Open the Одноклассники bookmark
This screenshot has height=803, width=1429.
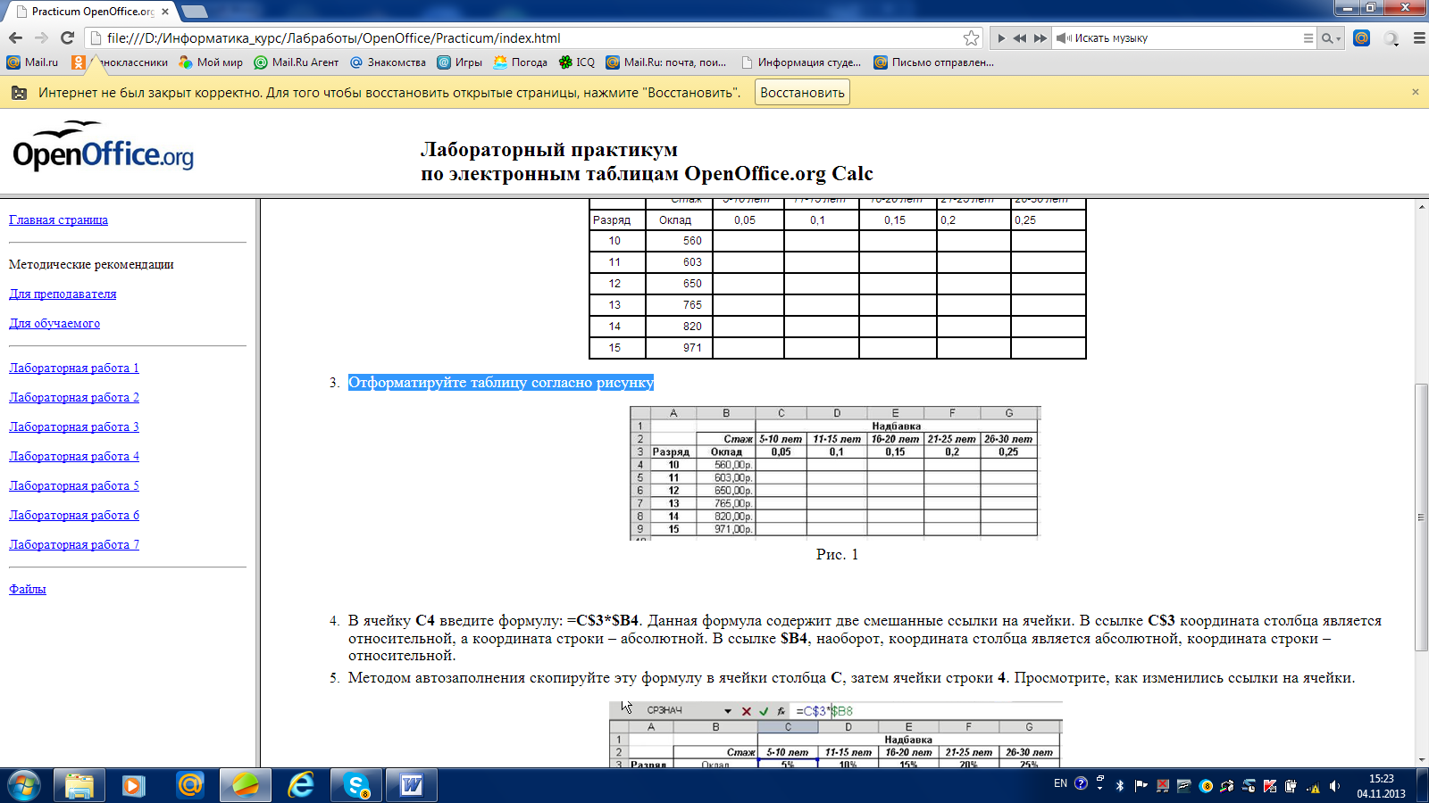120,62
